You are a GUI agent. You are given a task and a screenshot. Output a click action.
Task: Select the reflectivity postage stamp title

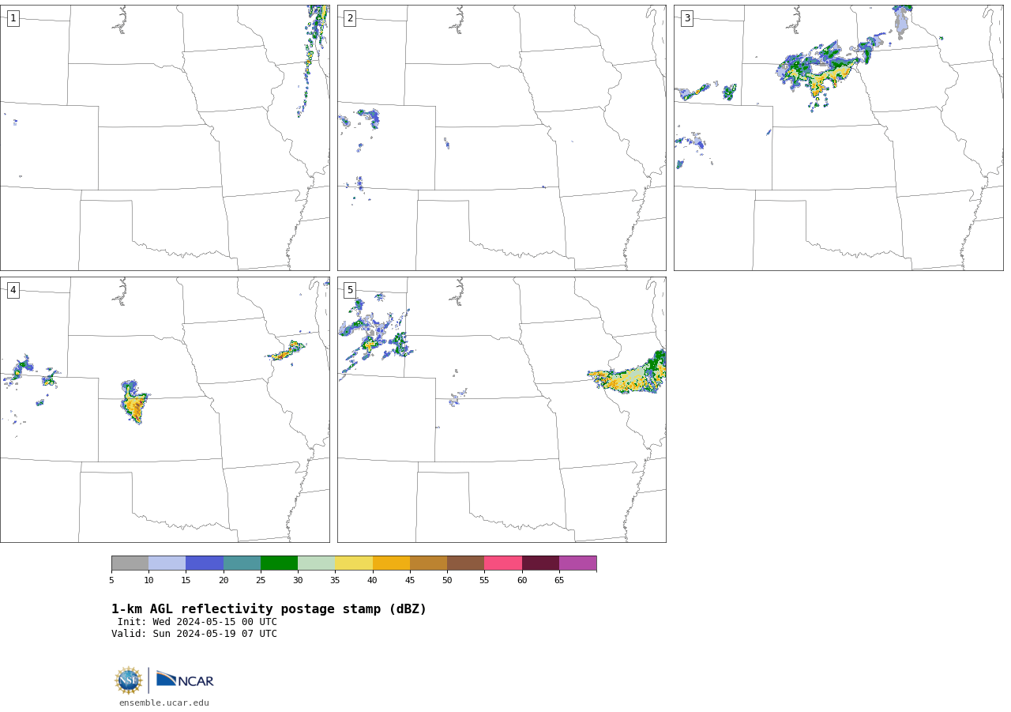pos(269,609)
